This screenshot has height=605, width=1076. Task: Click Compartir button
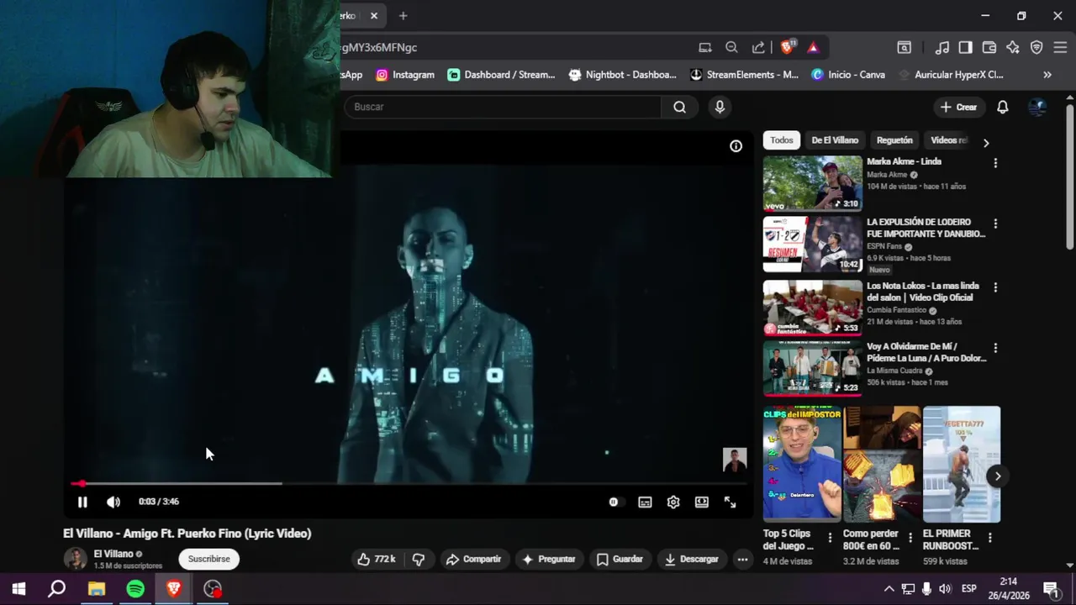tap(473, 559)
